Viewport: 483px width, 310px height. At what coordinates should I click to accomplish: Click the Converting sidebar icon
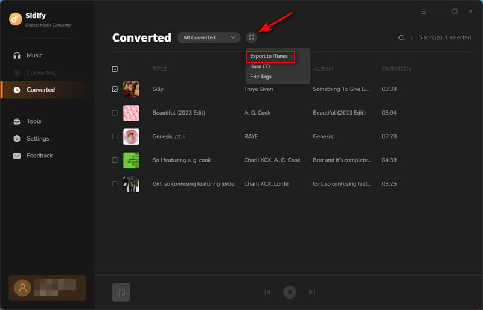coord(17,72)
